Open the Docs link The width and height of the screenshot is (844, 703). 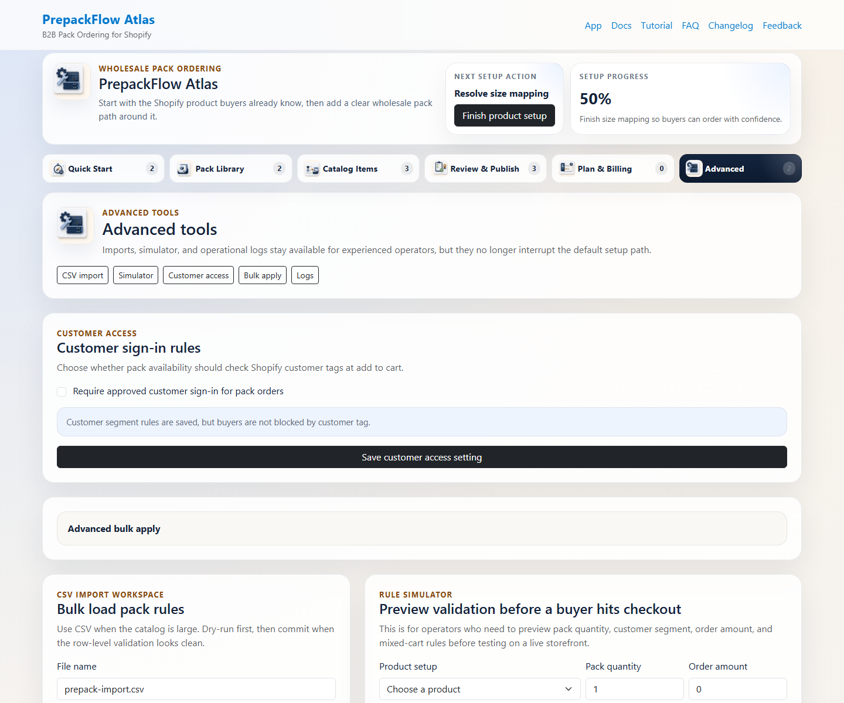click(621, 26)
